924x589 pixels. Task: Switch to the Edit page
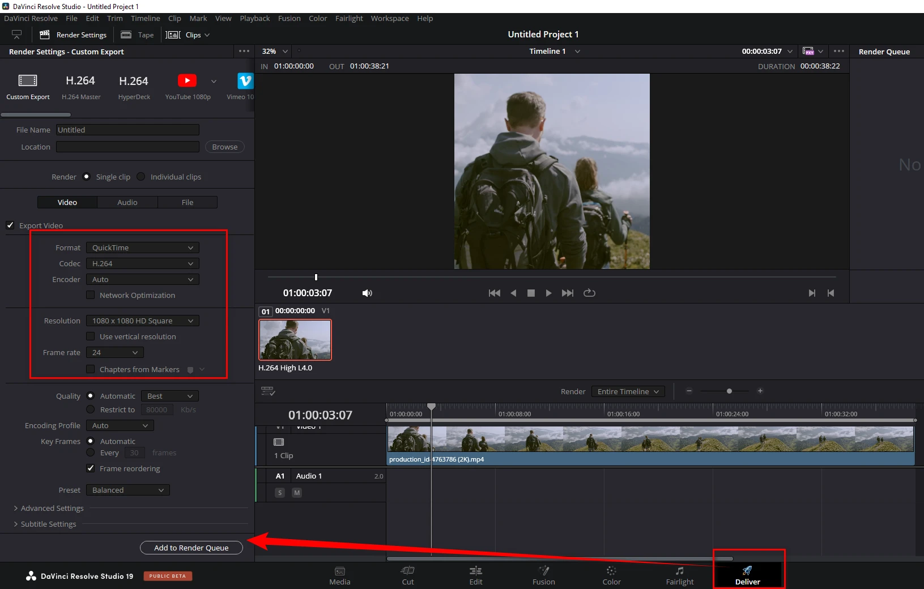476,575
